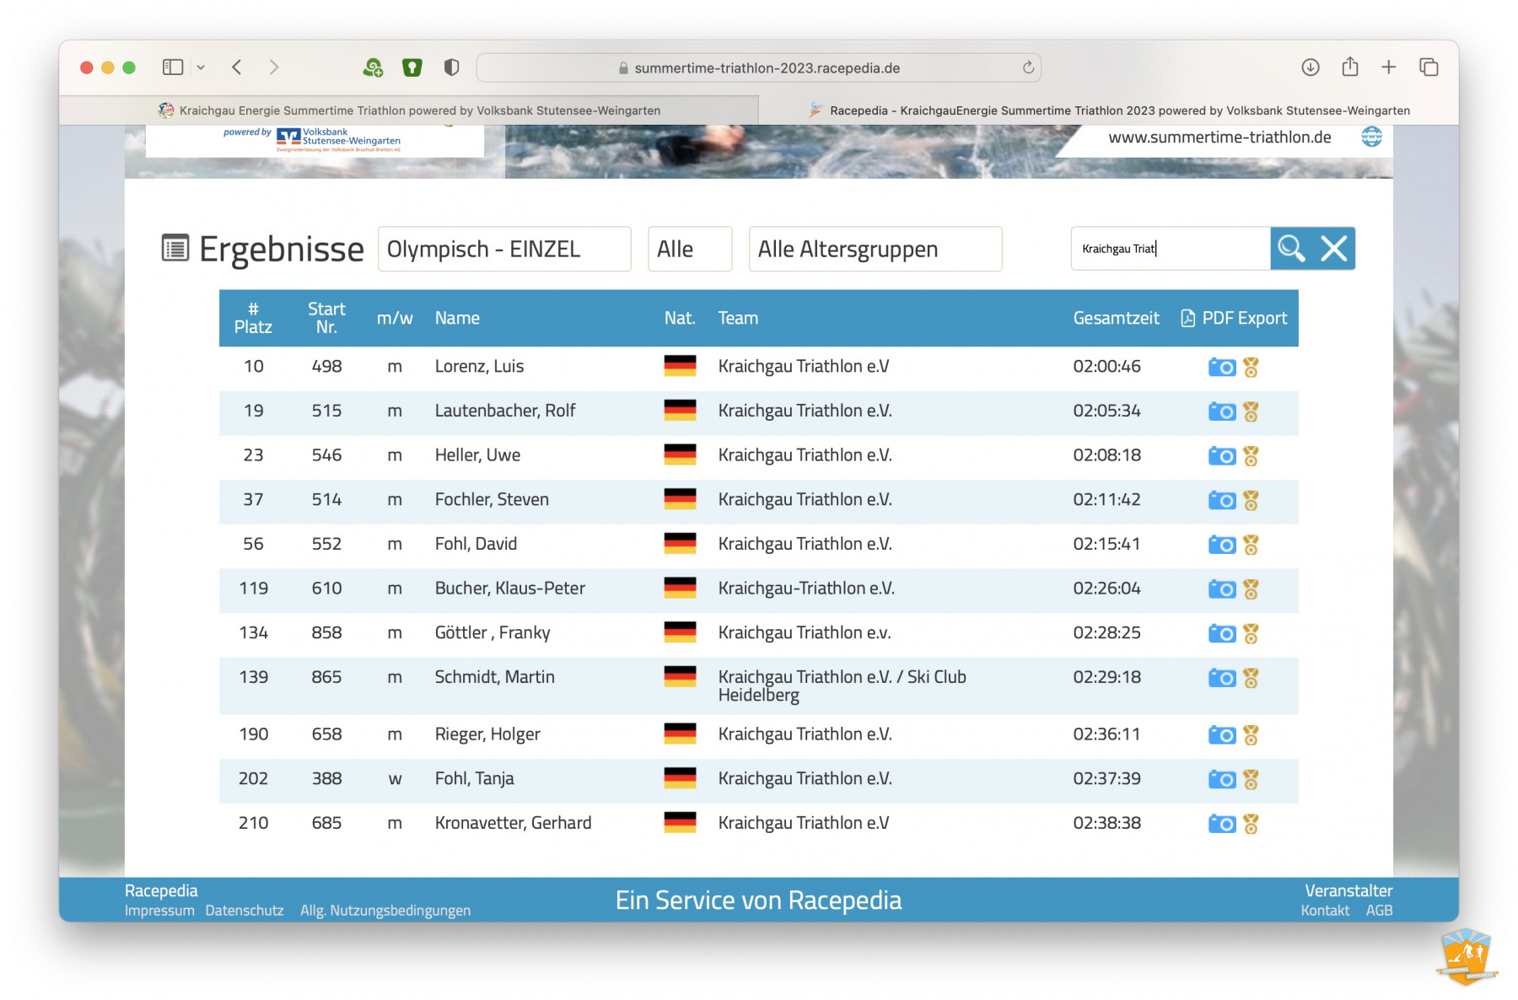Open the Olympisch - EINZEL competition dropdown

pos(504,250)
